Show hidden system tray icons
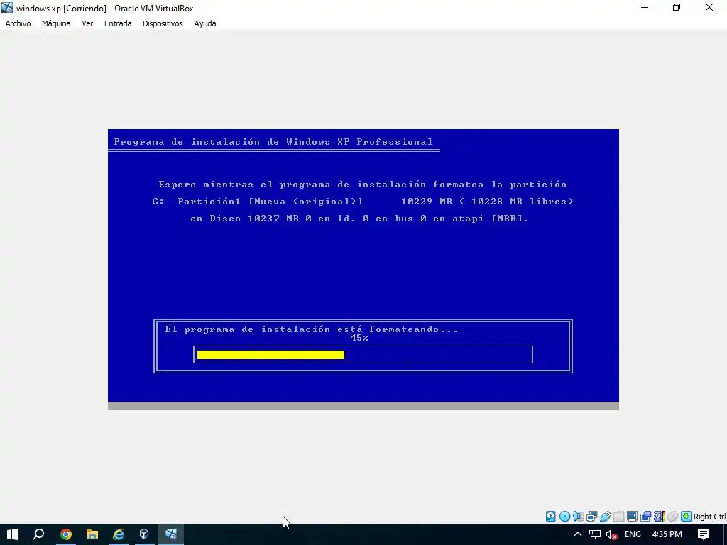The image size is (727, 545). [x=578, y=534]
